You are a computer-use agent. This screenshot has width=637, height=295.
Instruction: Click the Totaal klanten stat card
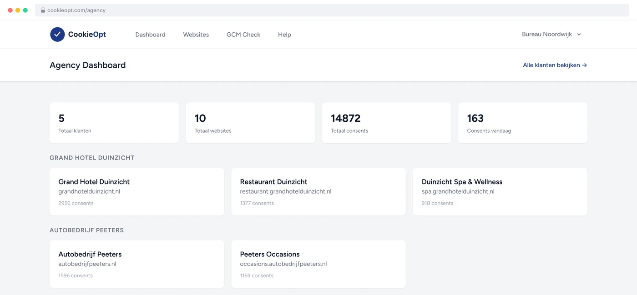point(114,123)
